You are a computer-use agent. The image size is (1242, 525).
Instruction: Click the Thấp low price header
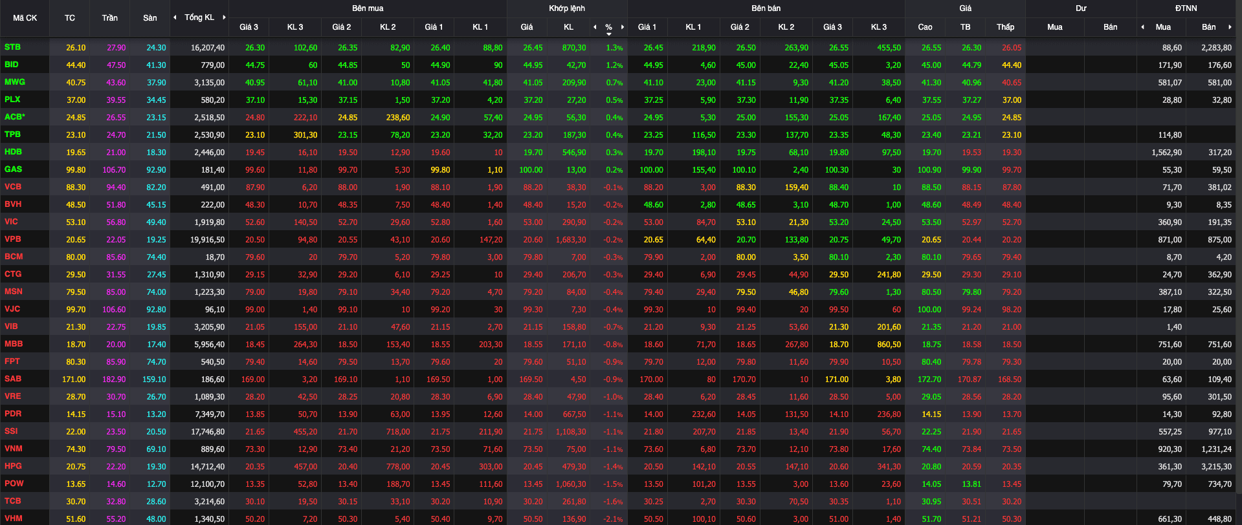click(x=1005, y=27)
